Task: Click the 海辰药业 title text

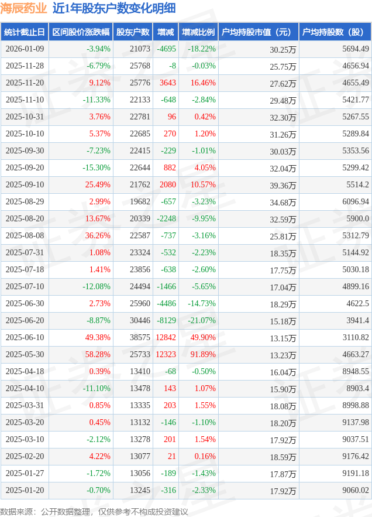Action: pyautogui.click(x=23, y=8)
